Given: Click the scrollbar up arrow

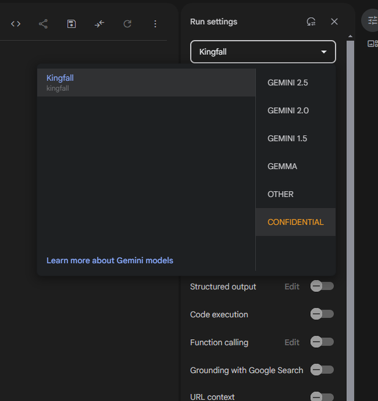Looking at the screenshot, I should (x=350, y=37).
